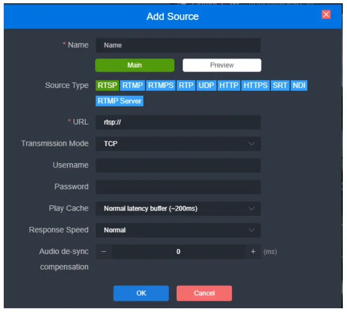This screenshot has height=312, width=347.
Task: Select the Main stream toggle
Action: click(134, 65)
